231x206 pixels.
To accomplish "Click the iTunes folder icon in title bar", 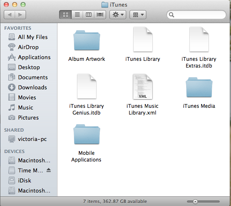I will click(104, 5).
